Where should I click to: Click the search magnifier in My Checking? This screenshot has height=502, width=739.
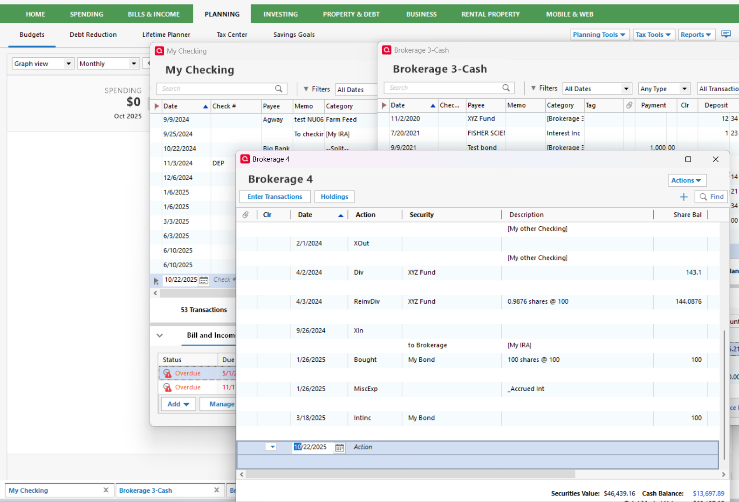279,88
